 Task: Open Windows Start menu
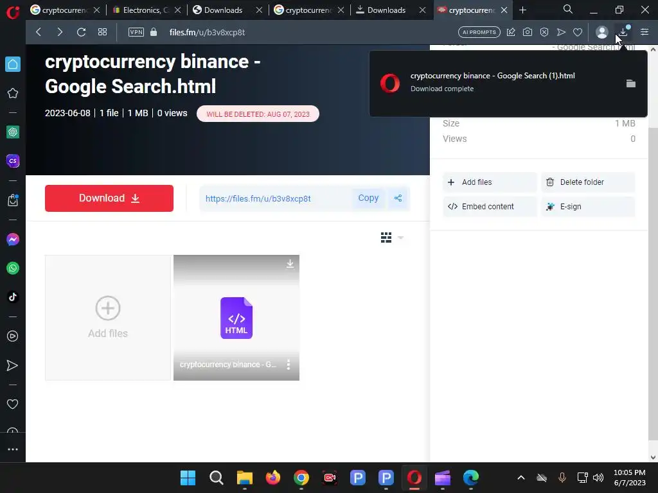tap(188, 478)
